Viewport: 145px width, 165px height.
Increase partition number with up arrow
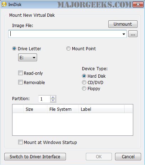53,97
